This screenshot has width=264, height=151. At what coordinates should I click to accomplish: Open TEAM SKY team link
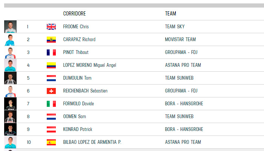[x=175, y=27]
